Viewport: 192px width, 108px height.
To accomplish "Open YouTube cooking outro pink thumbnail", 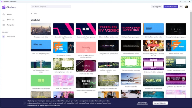I will 86,48.
